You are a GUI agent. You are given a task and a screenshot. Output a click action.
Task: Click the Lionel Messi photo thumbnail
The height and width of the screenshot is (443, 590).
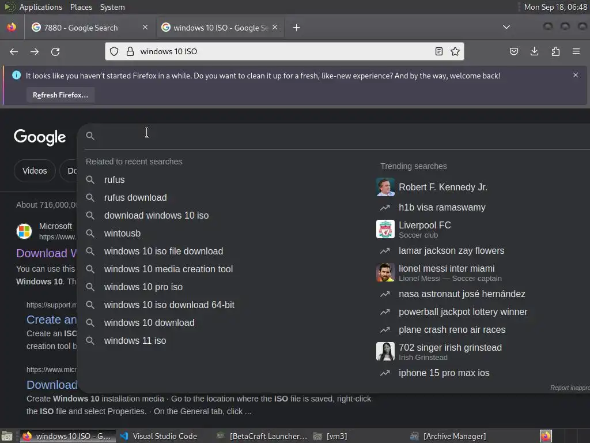[x=385, y=272]
